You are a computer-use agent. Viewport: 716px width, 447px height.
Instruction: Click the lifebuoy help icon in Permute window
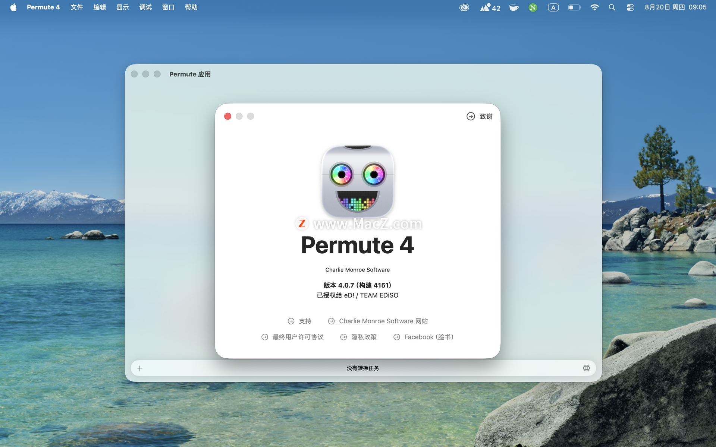click(x=586, y=368)
